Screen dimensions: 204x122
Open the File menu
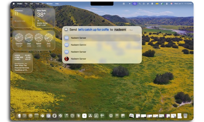pyautogui.click(x=26, y=4)
